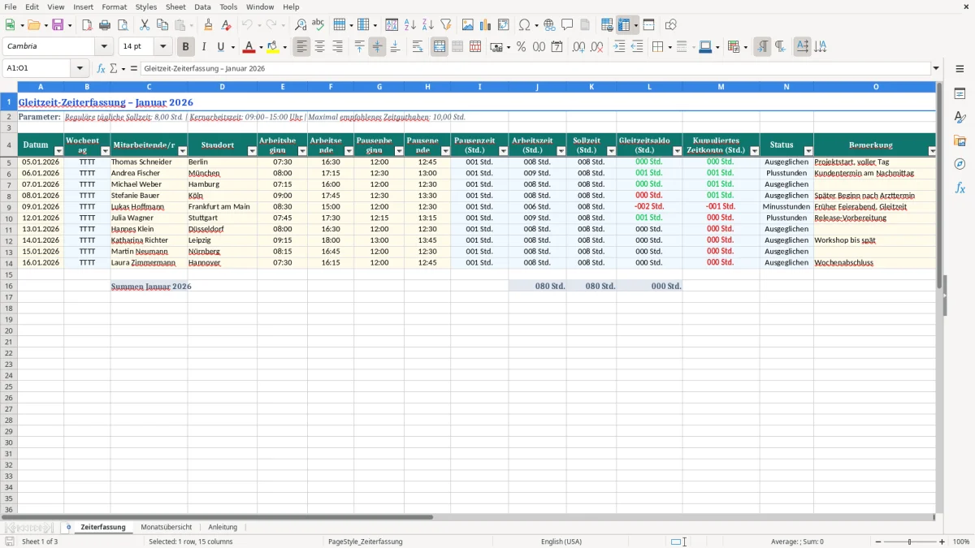Open the Sheet menu
975x548 pixels.
click(175, 6)
